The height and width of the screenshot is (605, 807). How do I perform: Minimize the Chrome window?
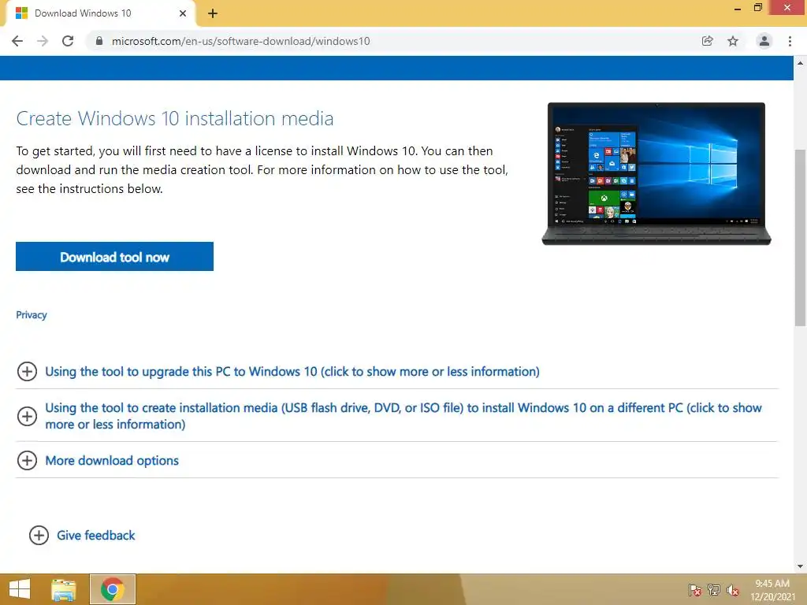coord(738,9)
